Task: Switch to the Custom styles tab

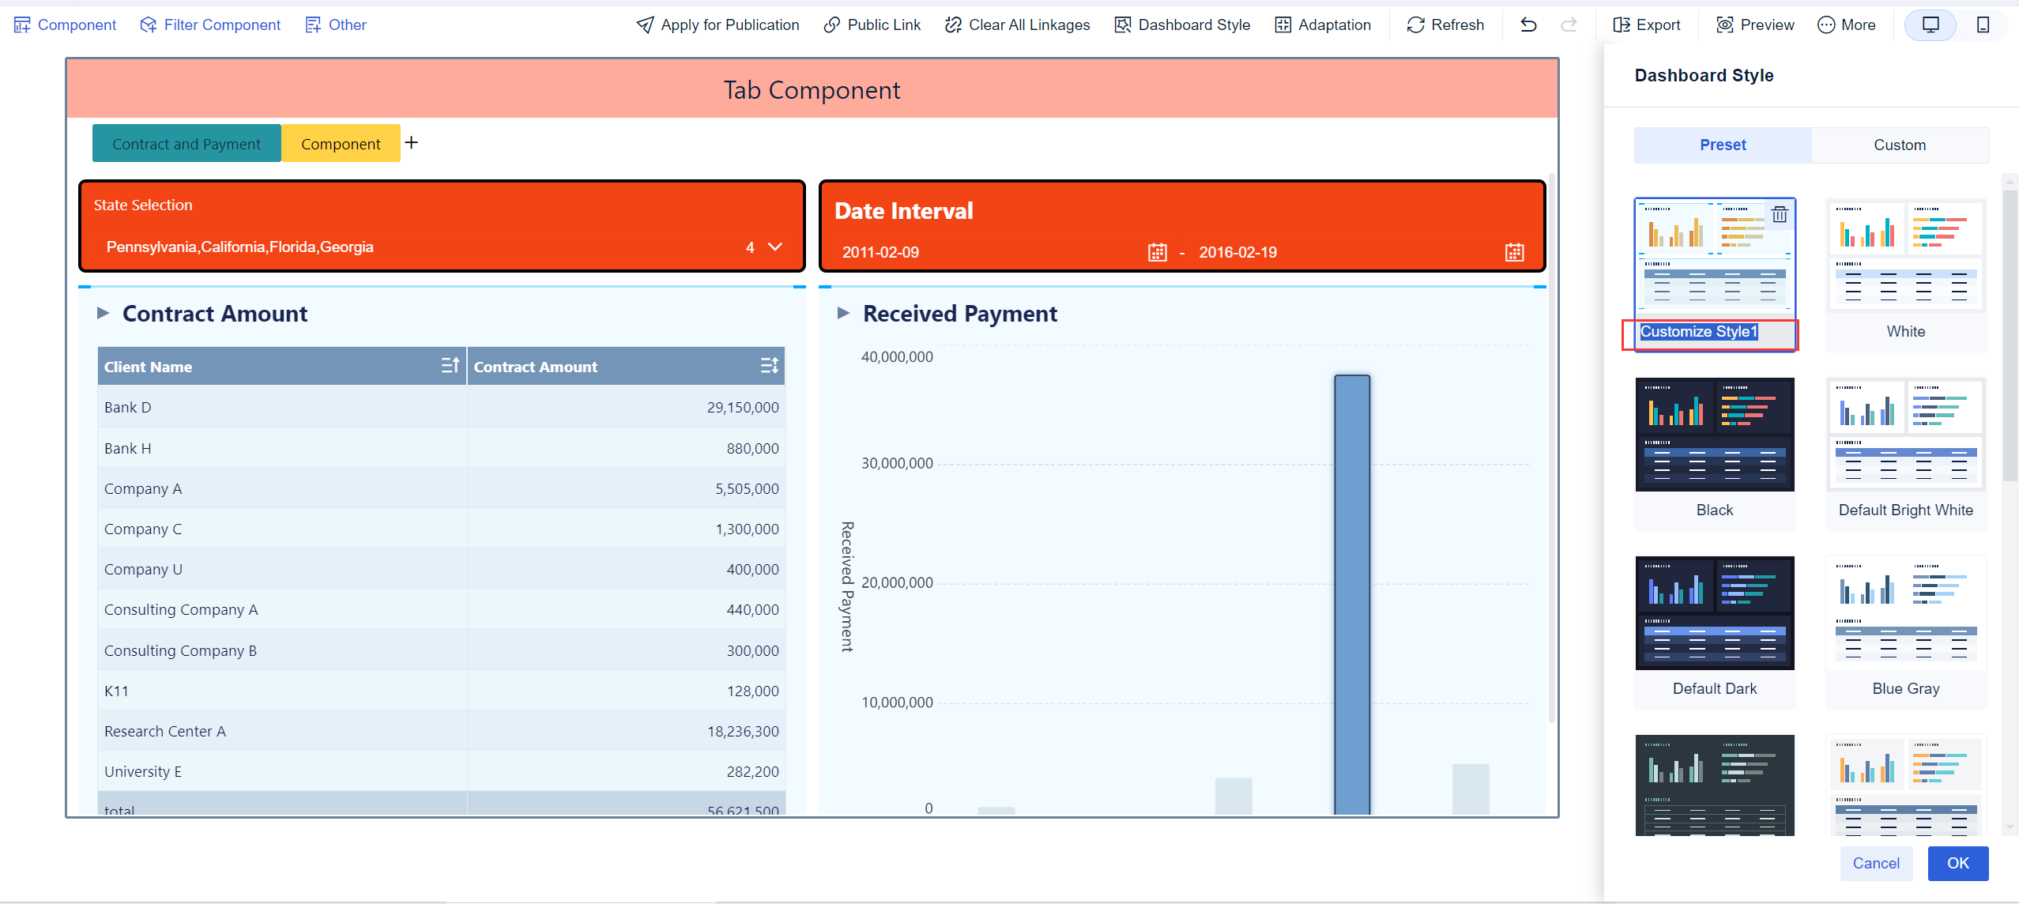Action: click(x=1900, y=145)
